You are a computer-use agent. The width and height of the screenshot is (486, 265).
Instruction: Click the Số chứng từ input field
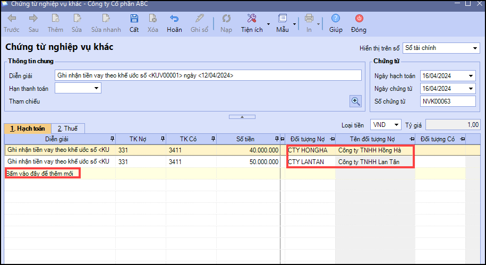pos(447,101)
